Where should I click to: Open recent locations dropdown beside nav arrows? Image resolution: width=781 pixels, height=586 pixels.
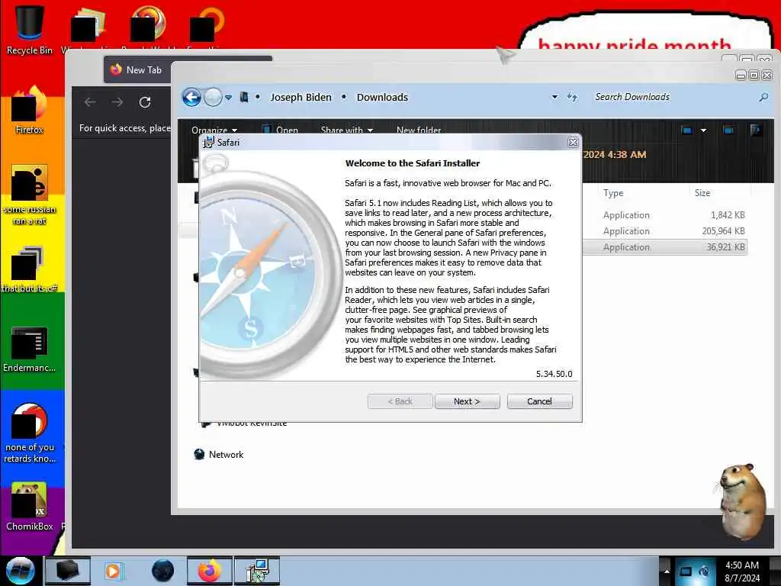click(228, 98)
